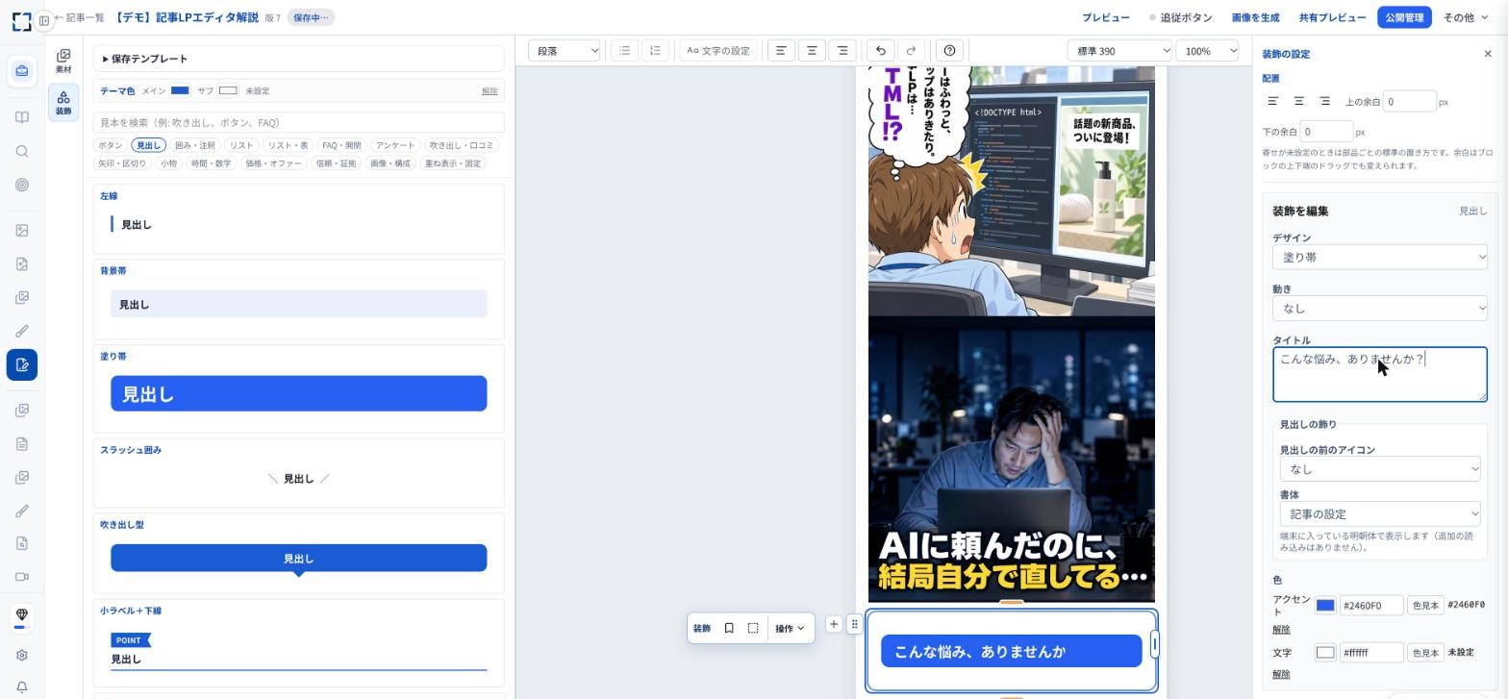This screenshot has height=699, width=1508.
Task: Open the 動き dropdown showing なし
Action: (1379, 309)
